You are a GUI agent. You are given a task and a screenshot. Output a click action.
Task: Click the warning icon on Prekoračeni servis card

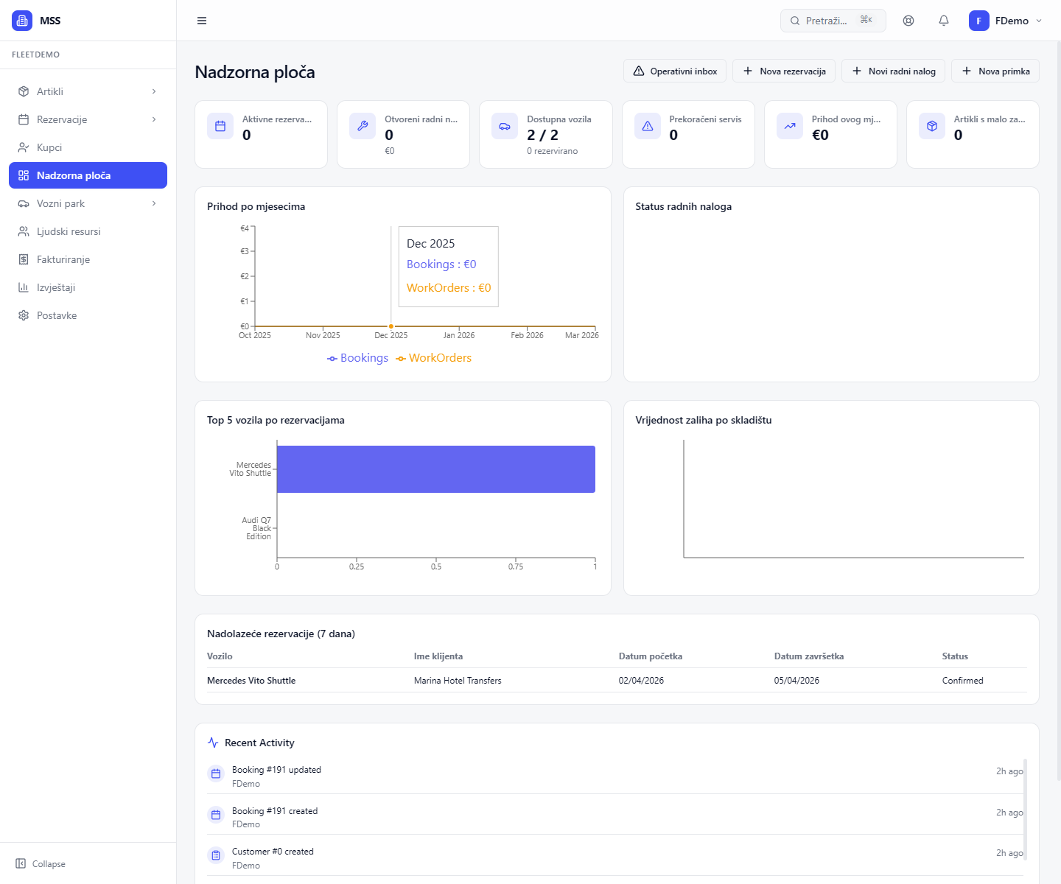tap(647, 126)
